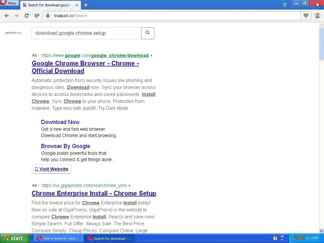Viewport: 324px width, 243px height.
Task: Open the Opera Menu button
Action: click(x=9, y=3)
